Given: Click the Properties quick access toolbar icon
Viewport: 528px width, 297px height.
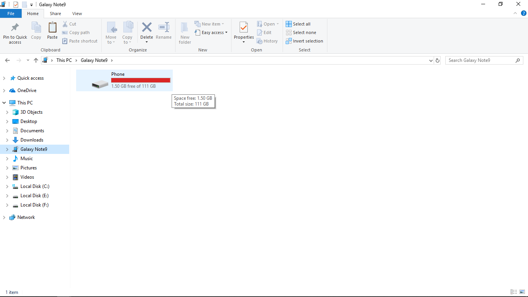Looking at the screenshot, I should (16, 5).
